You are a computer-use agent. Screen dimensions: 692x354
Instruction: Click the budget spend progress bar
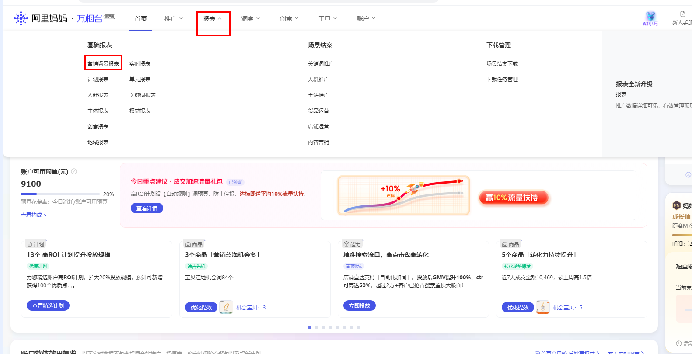pyautogui.click(x=60, y=194)
